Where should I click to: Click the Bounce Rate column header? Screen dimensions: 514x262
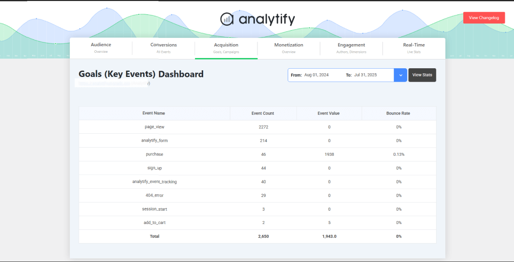(x=398, y=113)
